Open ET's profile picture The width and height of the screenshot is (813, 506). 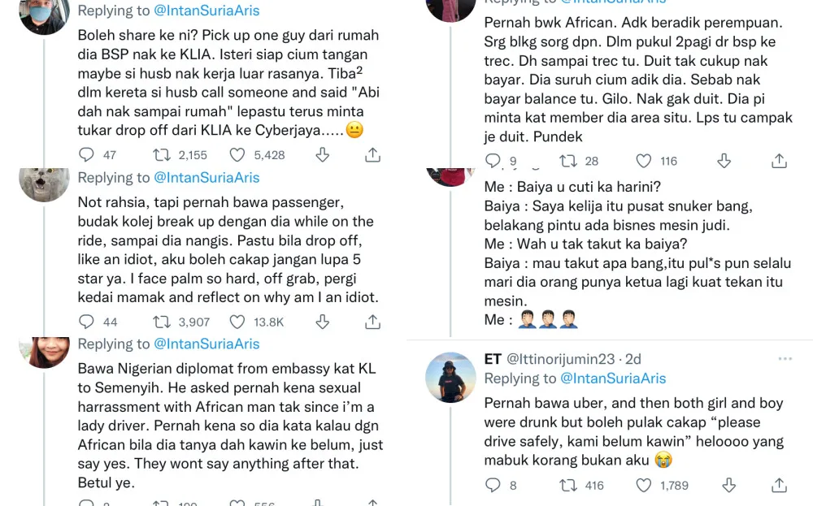pos(451,377)
